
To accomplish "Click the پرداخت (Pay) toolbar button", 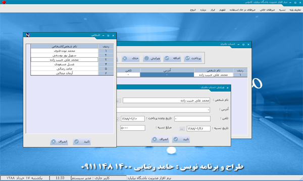I will pos(193,58).
